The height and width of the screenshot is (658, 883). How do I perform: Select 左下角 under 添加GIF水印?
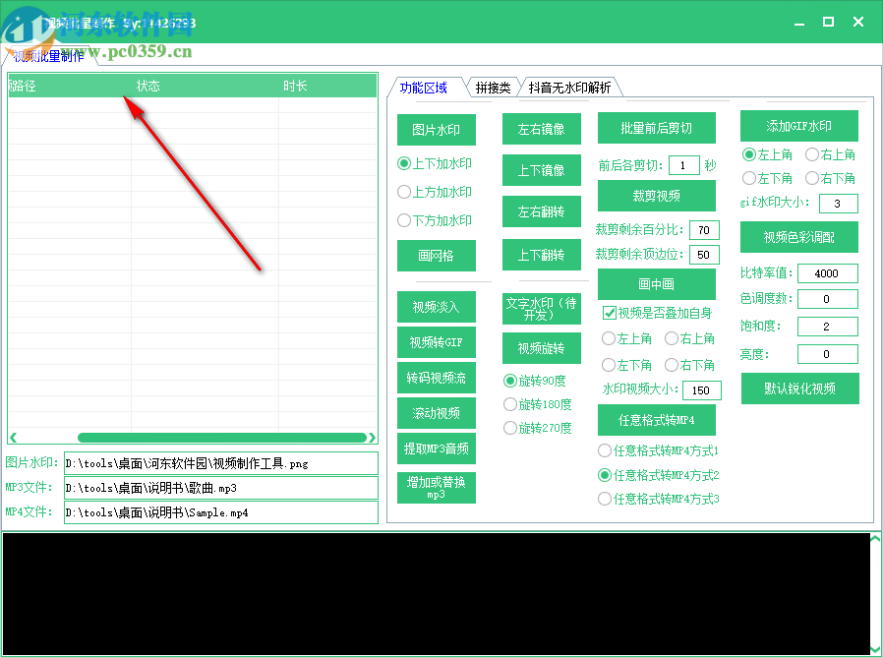[767, 179]
